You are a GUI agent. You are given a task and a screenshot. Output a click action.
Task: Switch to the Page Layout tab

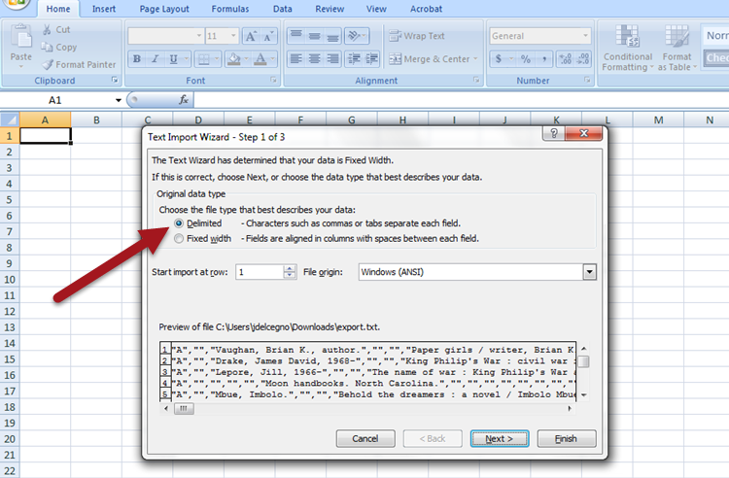click(164, 9)
